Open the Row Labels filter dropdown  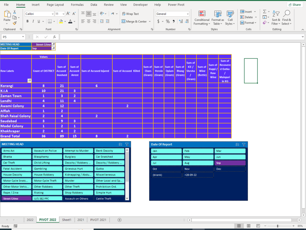(x=29, y=80)
